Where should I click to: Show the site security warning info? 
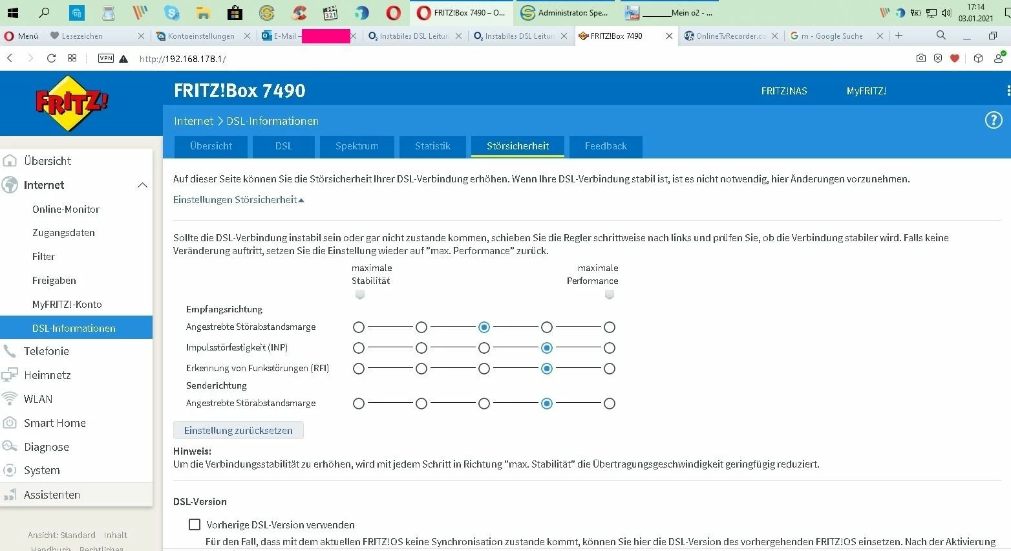click(x=123, y=59)
